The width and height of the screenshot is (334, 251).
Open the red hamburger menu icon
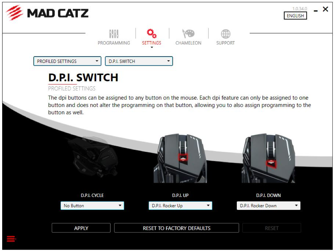tap(11, 239)
